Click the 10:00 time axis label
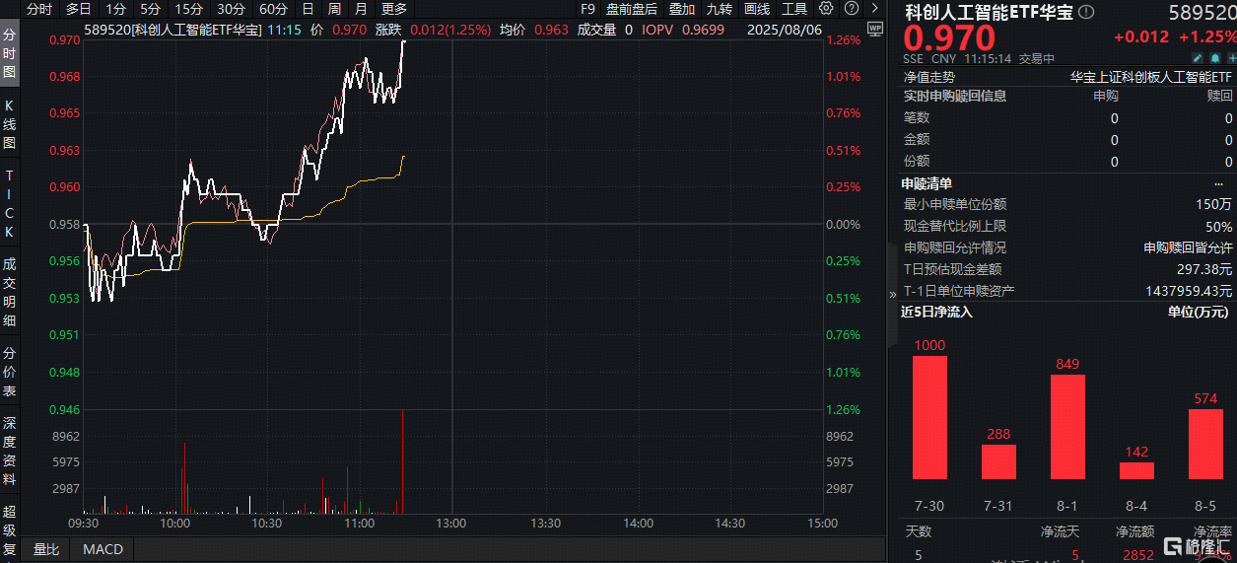Viewport: 1237px width, 563px height. (x=175, y=524)
